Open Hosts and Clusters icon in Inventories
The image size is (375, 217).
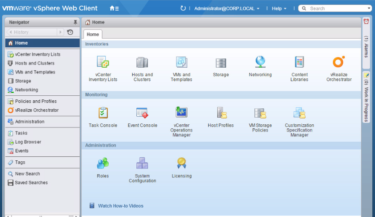[x=142, y=62]
